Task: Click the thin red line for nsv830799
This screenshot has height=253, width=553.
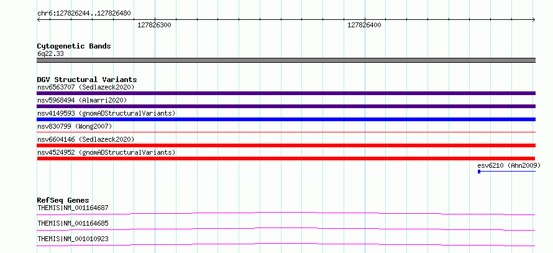Action: pyautogui.click(x=286, y=132)
